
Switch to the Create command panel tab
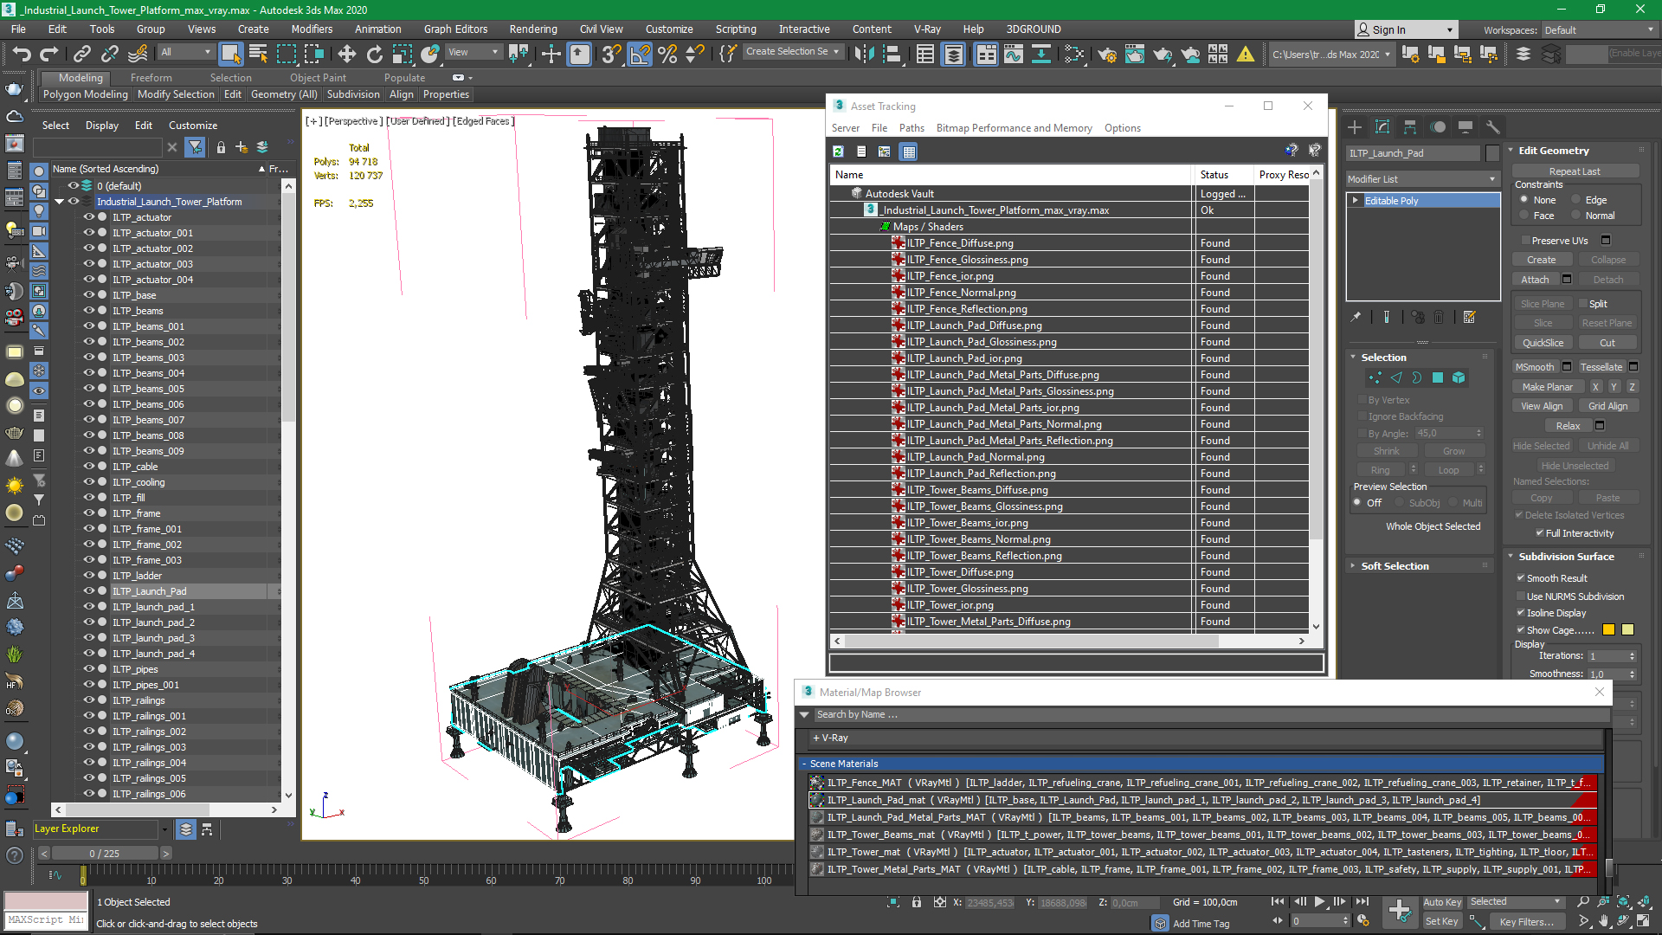pos(1355,127)
